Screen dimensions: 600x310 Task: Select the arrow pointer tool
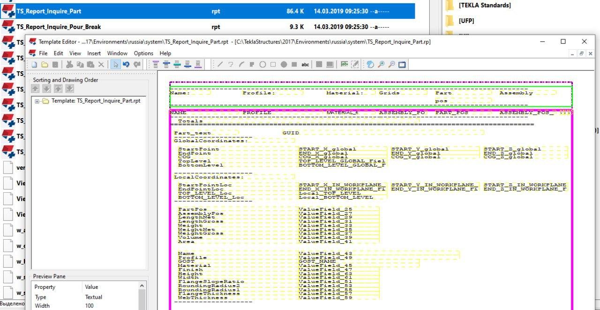(x=115, y=65)
